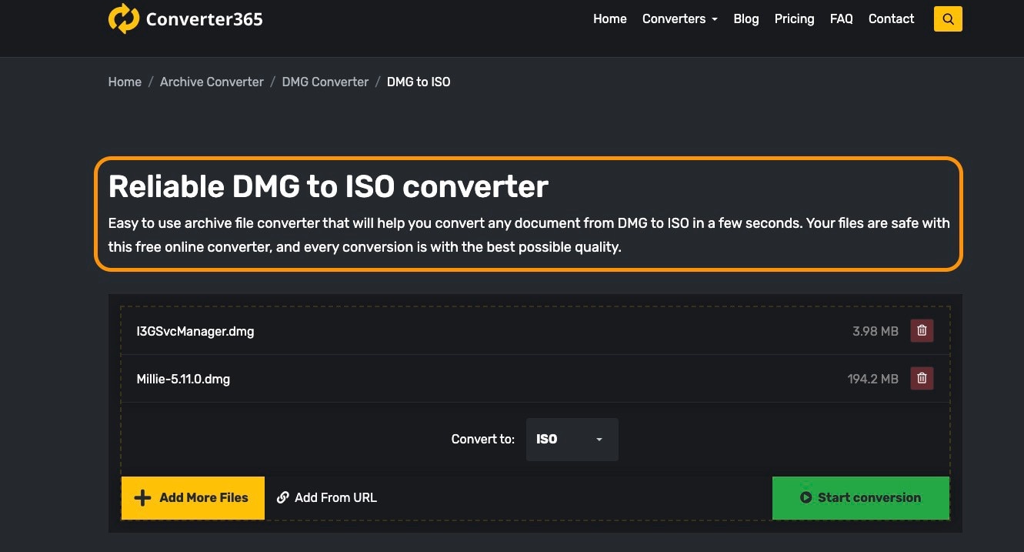Select the I3GSvcManager.dmg file name
Image resolution: width=1024 pixels, height=552 pixels.
195,332
